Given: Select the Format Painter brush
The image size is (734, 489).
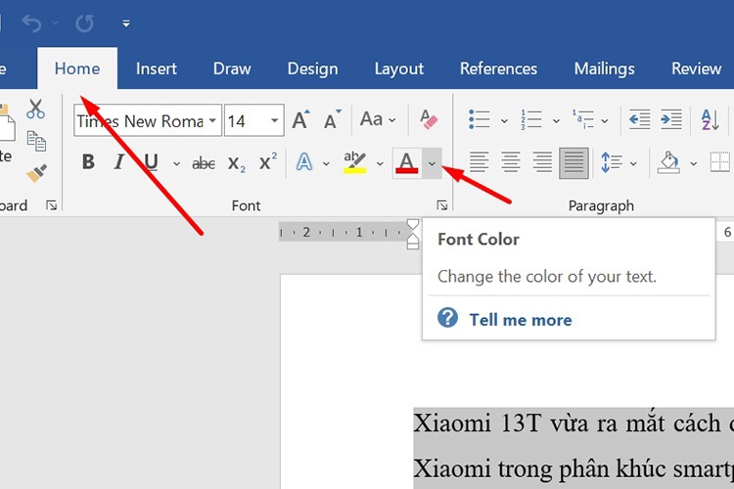Looking at the screenshot, I should (36, 173).
